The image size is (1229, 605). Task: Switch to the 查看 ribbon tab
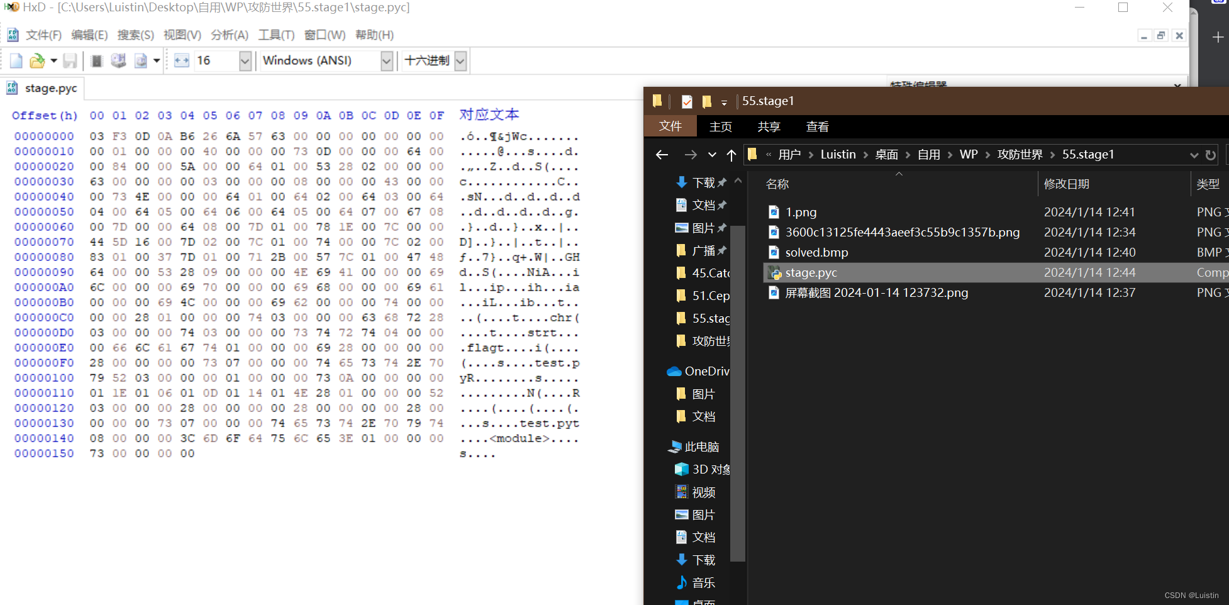[817, 126]
